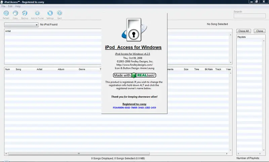Click the Copy toolbar icon
The width and height of the screenshot is (269, 162).
click(x=15, y=13)
